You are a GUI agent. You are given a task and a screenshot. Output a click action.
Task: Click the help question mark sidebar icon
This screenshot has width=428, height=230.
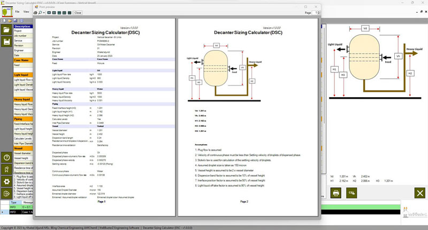point(6,157)
